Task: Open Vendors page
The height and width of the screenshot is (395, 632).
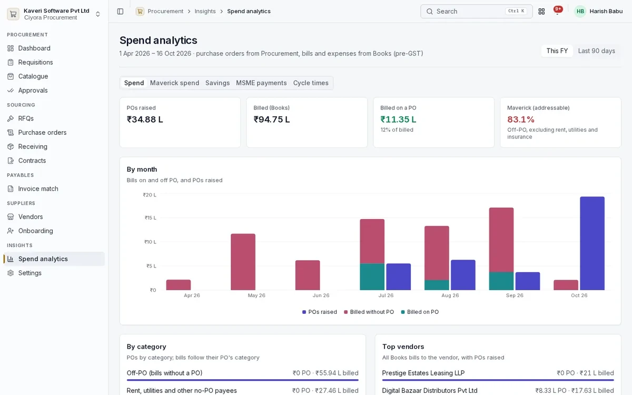Action: point(54,217)
